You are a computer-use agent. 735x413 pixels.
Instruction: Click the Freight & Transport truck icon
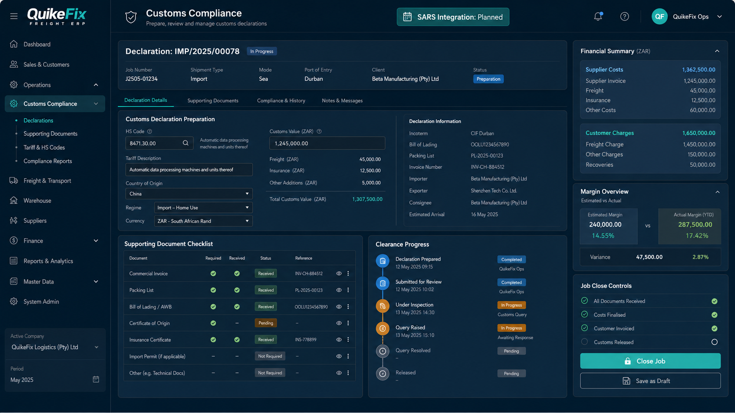click(14, 180)
